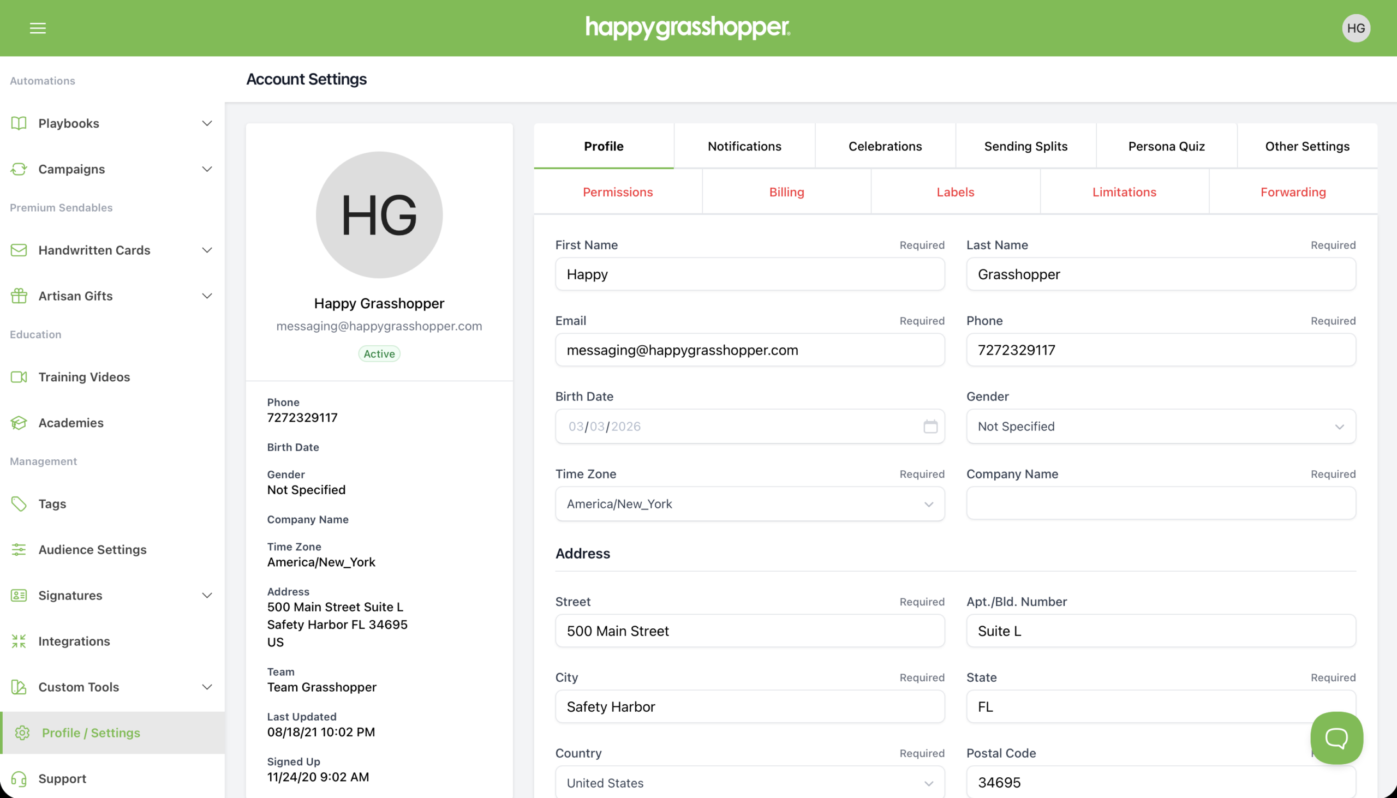
Task: Switch to the Billing tab
Action: [x=786, y=192]
